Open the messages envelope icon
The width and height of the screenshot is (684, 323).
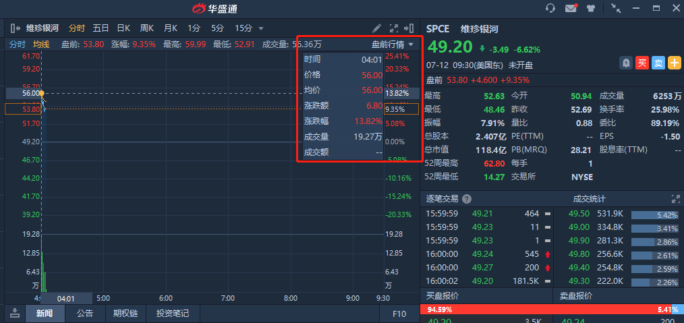(571, 8)
